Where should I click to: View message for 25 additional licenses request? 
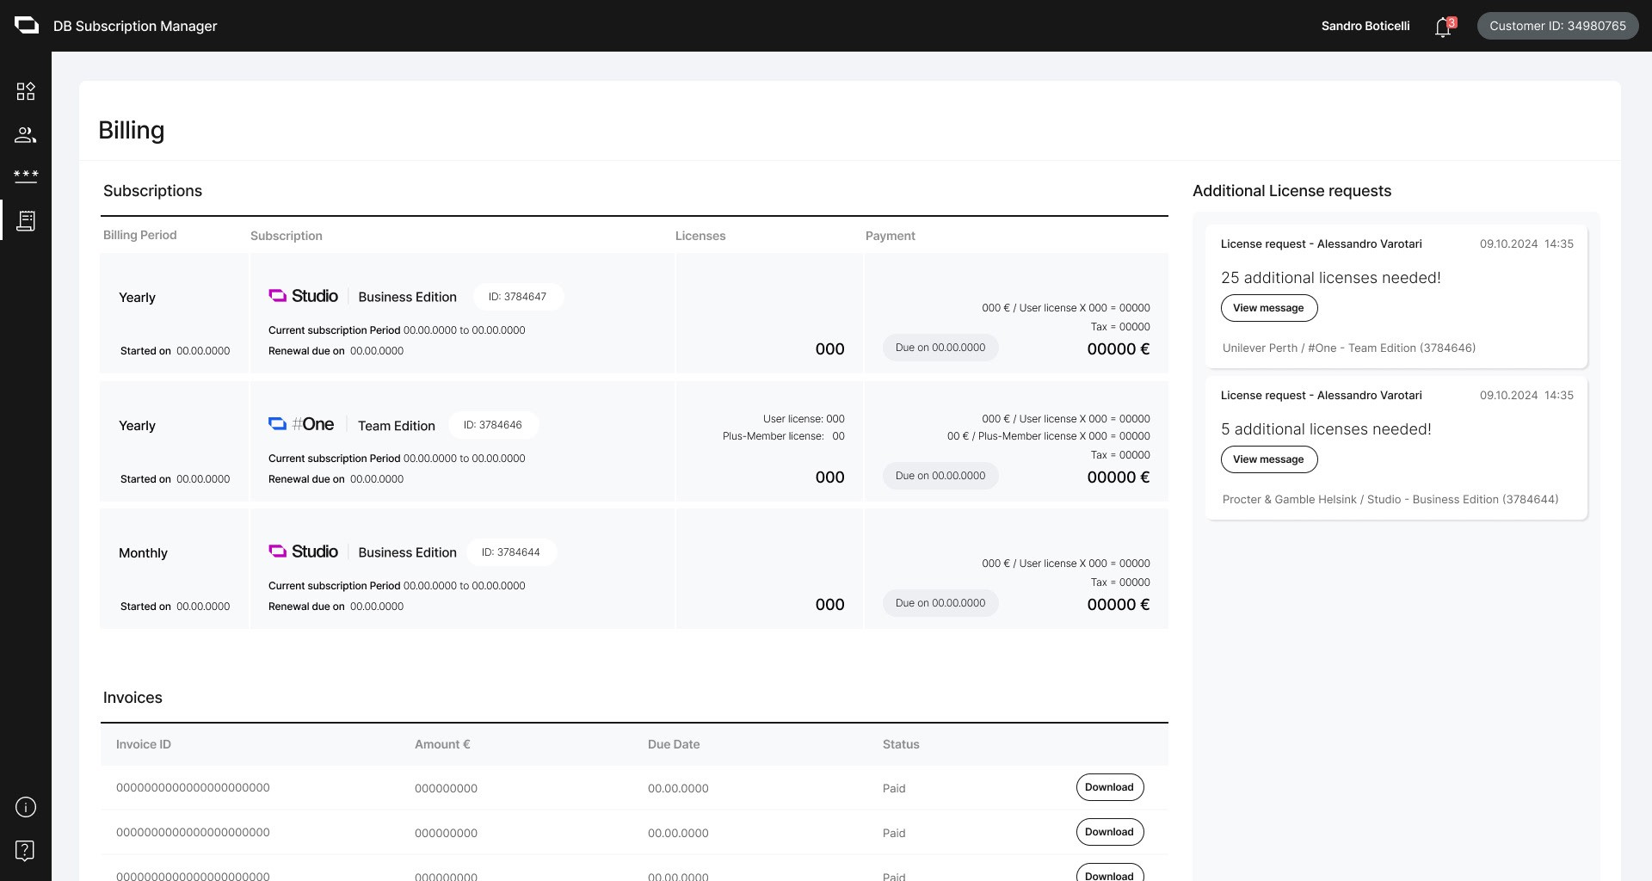point(1268,308)
